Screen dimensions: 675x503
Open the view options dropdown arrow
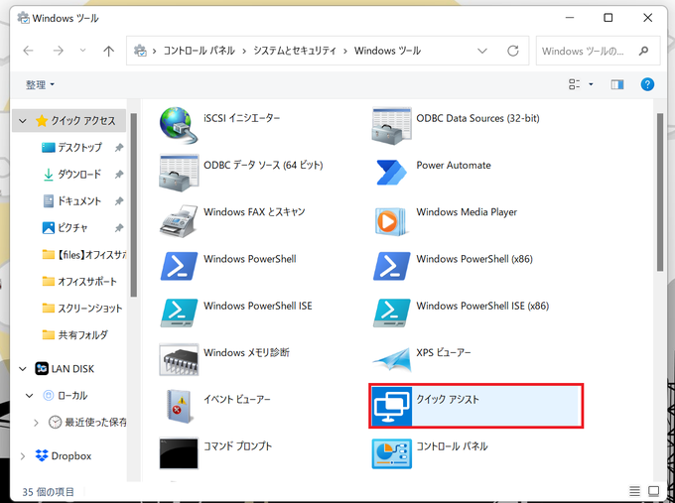(591, 84)
